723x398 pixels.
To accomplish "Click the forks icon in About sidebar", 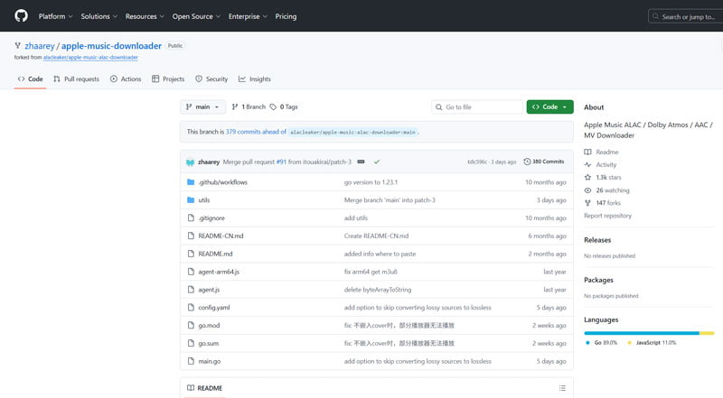I will [588, 203].
